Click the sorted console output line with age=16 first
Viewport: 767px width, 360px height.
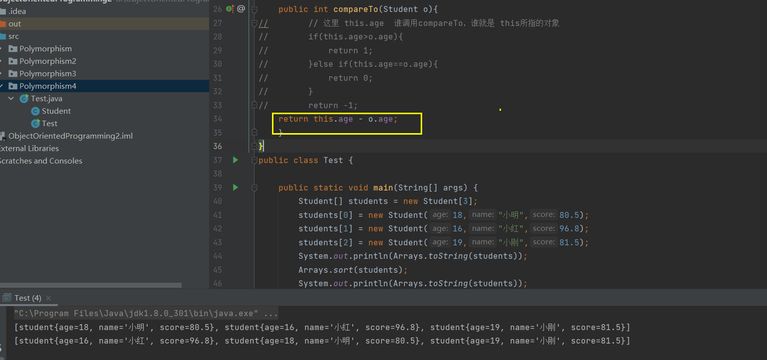[322, 341]
